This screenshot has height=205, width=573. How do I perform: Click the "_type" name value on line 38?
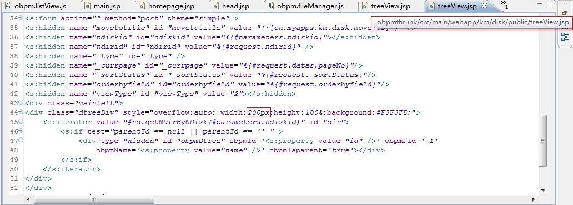[x=108, y=56]
